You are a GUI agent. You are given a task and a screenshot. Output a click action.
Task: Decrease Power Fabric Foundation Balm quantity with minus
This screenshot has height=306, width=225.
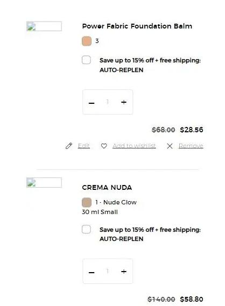click(92, 103)
